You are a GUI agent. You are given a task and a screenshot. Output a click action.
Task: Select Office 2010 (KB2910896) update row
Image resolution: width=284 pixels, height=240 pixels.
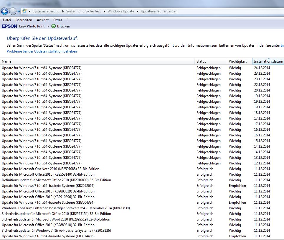point(142,197)
